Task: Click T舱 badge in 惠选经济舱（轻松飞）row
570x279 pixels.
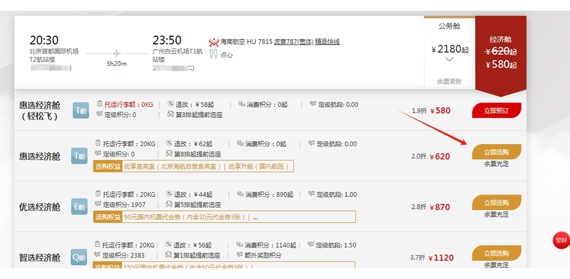Action: (80, 110)
